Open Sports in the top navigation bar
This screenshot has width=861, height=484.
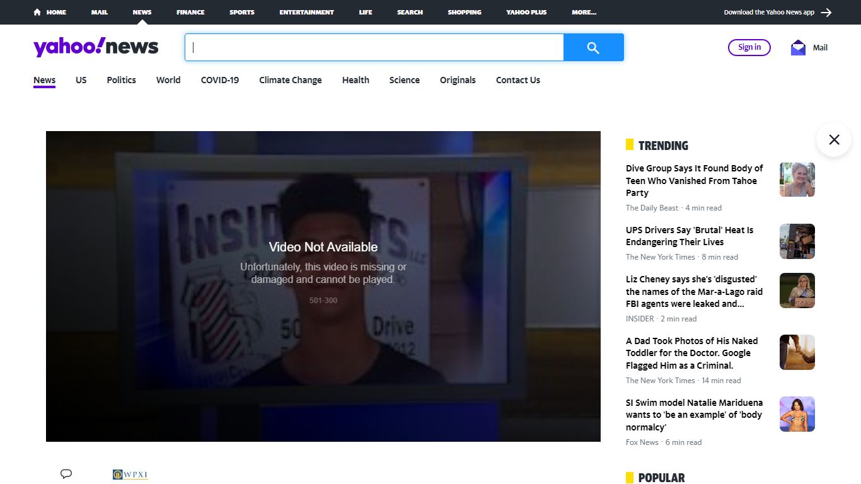click(242, 12)
